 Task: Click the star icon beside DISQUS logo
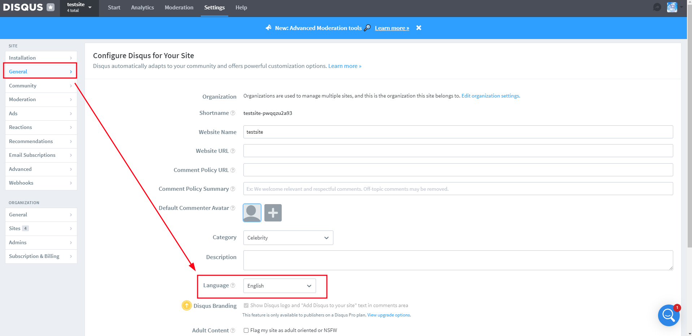tap(51, 7)
